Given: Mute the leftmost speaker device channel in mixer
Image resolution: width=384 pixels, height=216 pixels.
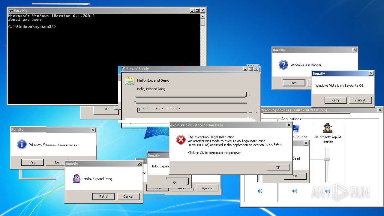Looking at the screenshot, I should coord(260,191).
